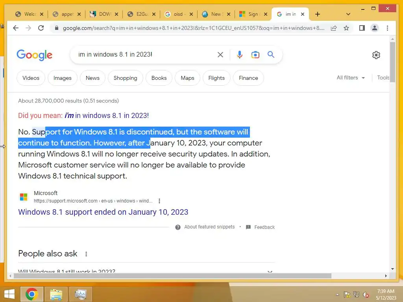Close the 'Sign' tab
403x302 pixels.
click(266, 14)
